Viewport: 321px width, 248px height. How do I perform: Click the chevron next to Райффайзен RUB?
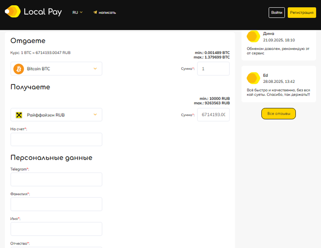[95, 115]
